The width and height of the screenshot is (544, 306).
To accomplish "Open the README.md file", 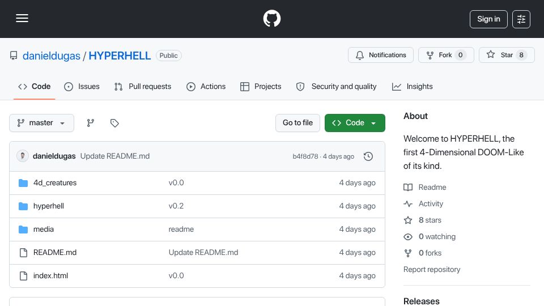I will (55, 253).
